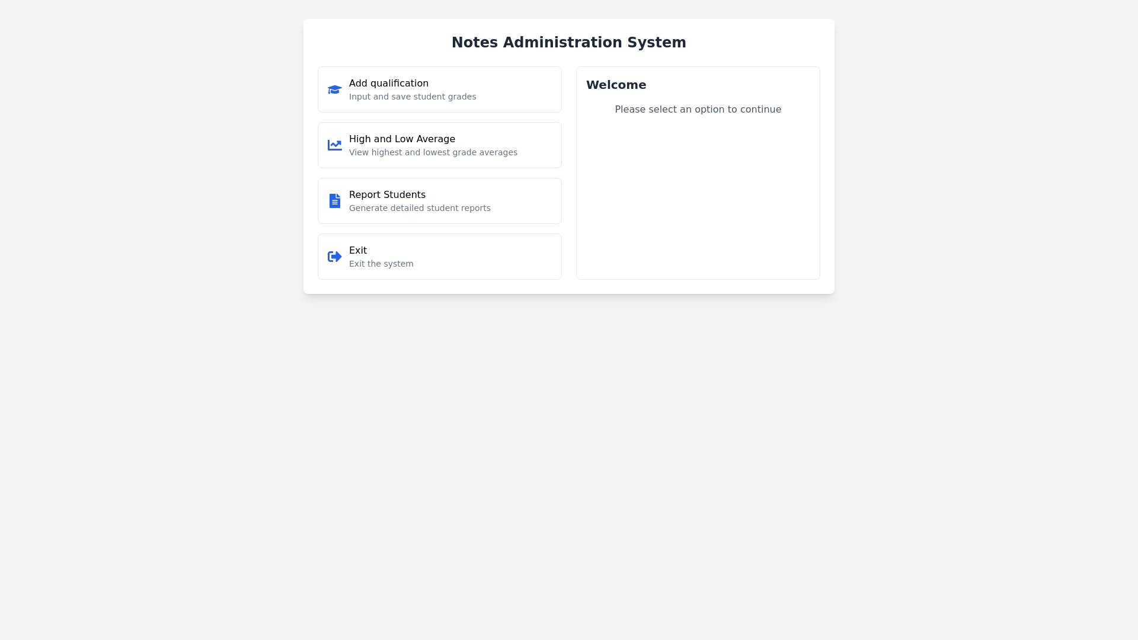This screenshot has width=1138, height=640.
Task: Click blank right side of Add qualification card
Action: pos(528,89)
